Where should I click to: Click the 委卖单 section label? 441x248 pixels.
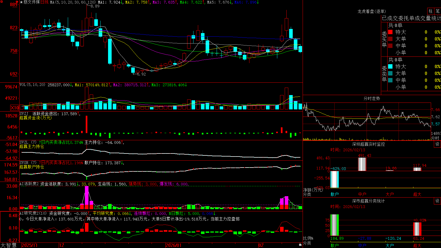pos(384,74)
